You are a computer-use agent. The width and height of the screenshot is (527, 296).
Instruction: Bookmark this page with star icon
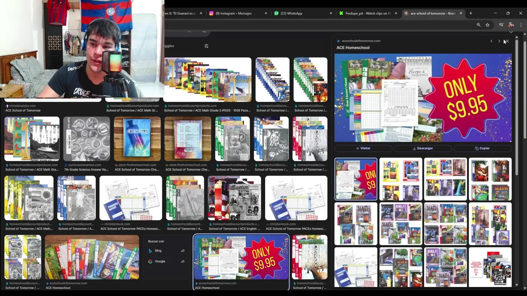click(487, 25)
